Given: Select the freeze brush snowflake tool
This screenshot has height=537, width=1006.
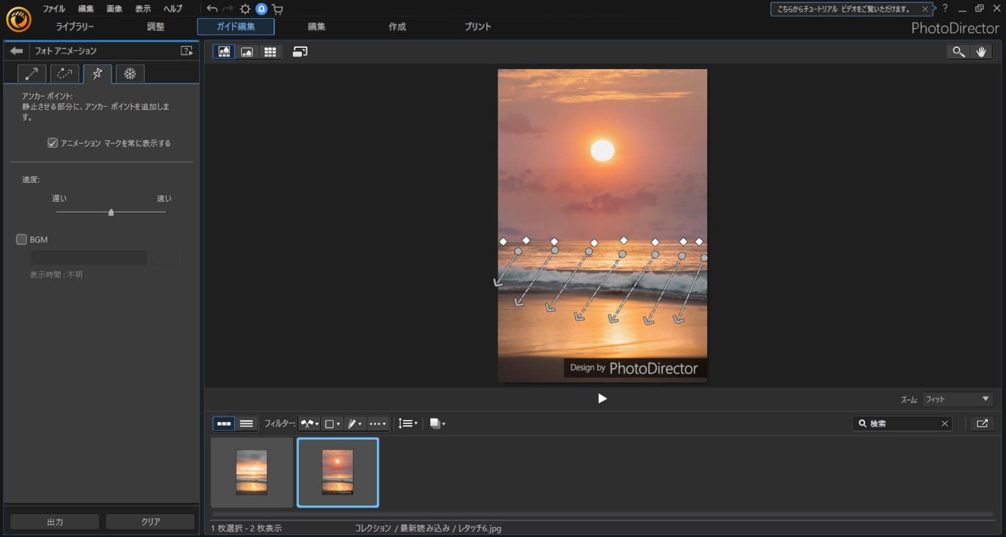Looking at the screenshot, I should coord(130,74).
